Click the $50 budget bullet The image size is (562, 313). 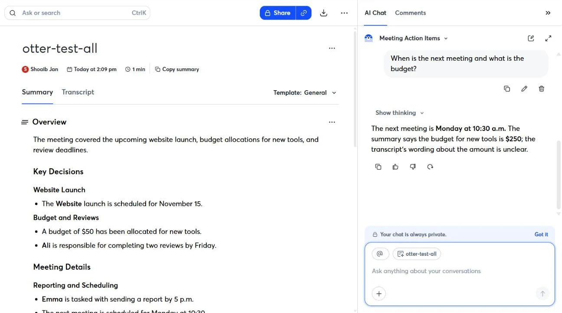[121, 231]
